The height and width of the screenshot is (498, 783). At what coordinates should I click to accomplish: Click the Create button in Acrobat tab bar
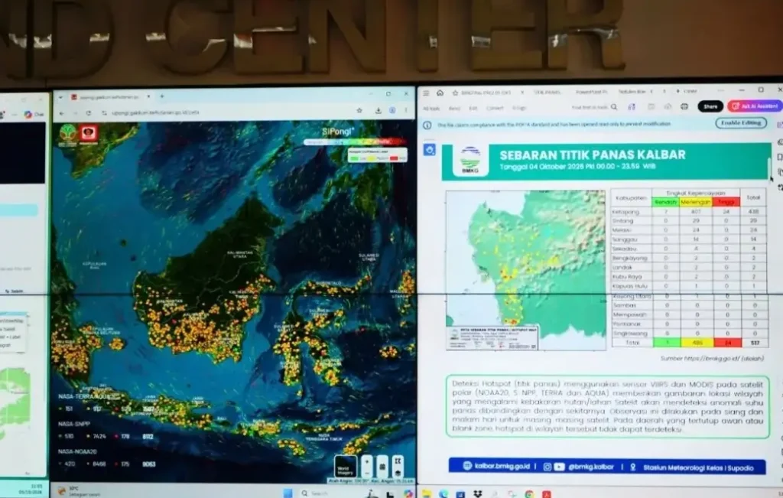pyautogui.click(x=687, y=91)
